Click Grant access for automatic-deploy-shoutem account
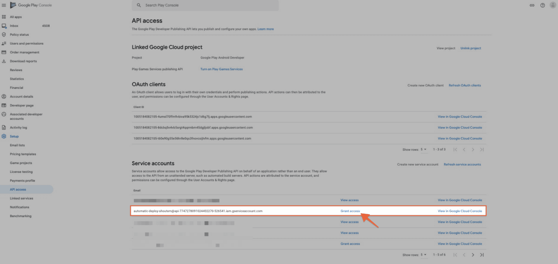This screenshot has height=264, width=558. tap(350, 211)
